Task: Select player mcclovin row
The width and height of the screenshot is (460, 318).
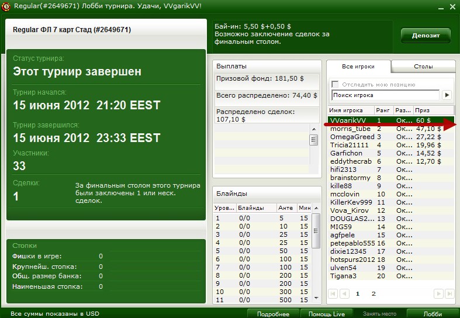Action: tap(391, 194)
